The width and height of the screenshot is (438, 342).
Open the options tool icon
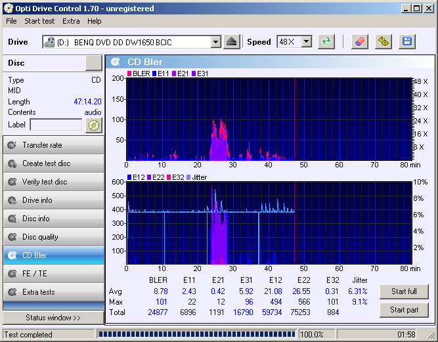(383, 42)
